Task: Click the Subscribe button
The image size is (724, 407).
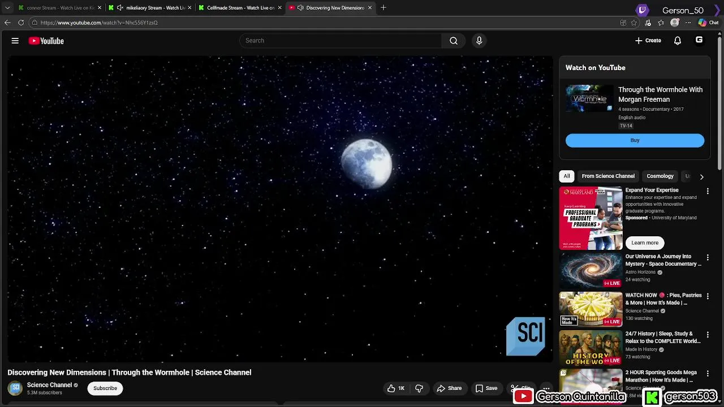Action: point(105,388)
